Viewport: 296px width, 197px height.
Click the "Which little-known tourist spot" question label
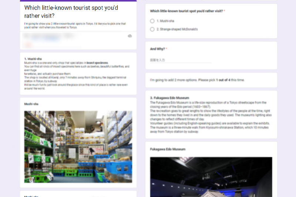(186, 11)
